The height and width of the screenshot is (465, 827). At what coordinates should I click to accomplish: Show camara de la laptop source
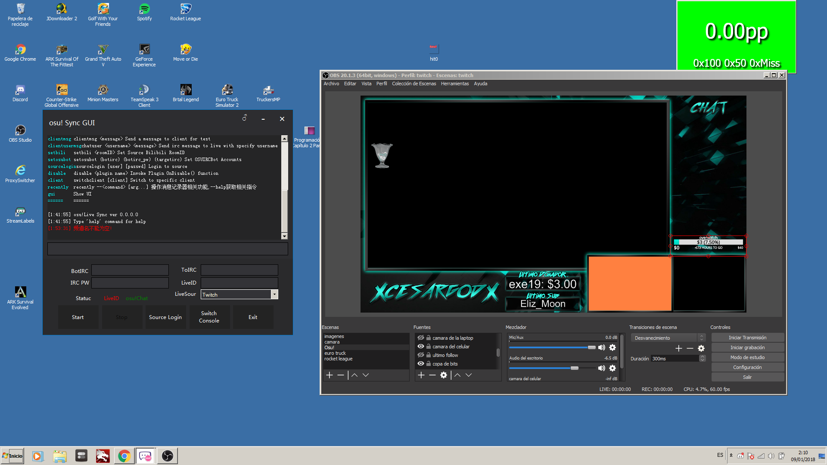tap(421, 338)
